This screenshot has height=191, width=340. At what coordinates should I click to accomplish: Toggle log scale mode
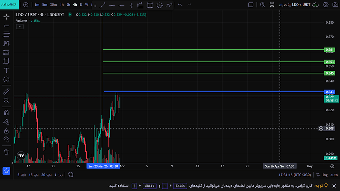coord(325,175)
